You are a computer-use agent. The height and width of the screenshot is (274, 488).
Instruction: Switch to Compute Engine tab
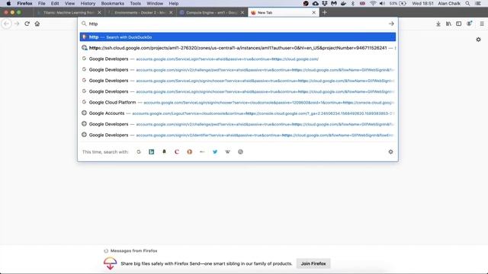212,12
